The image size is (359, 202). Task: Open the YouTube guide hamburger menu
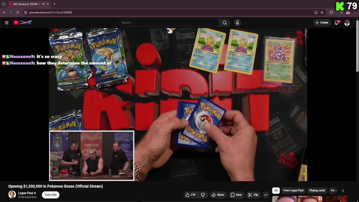(x=7, y=23)
